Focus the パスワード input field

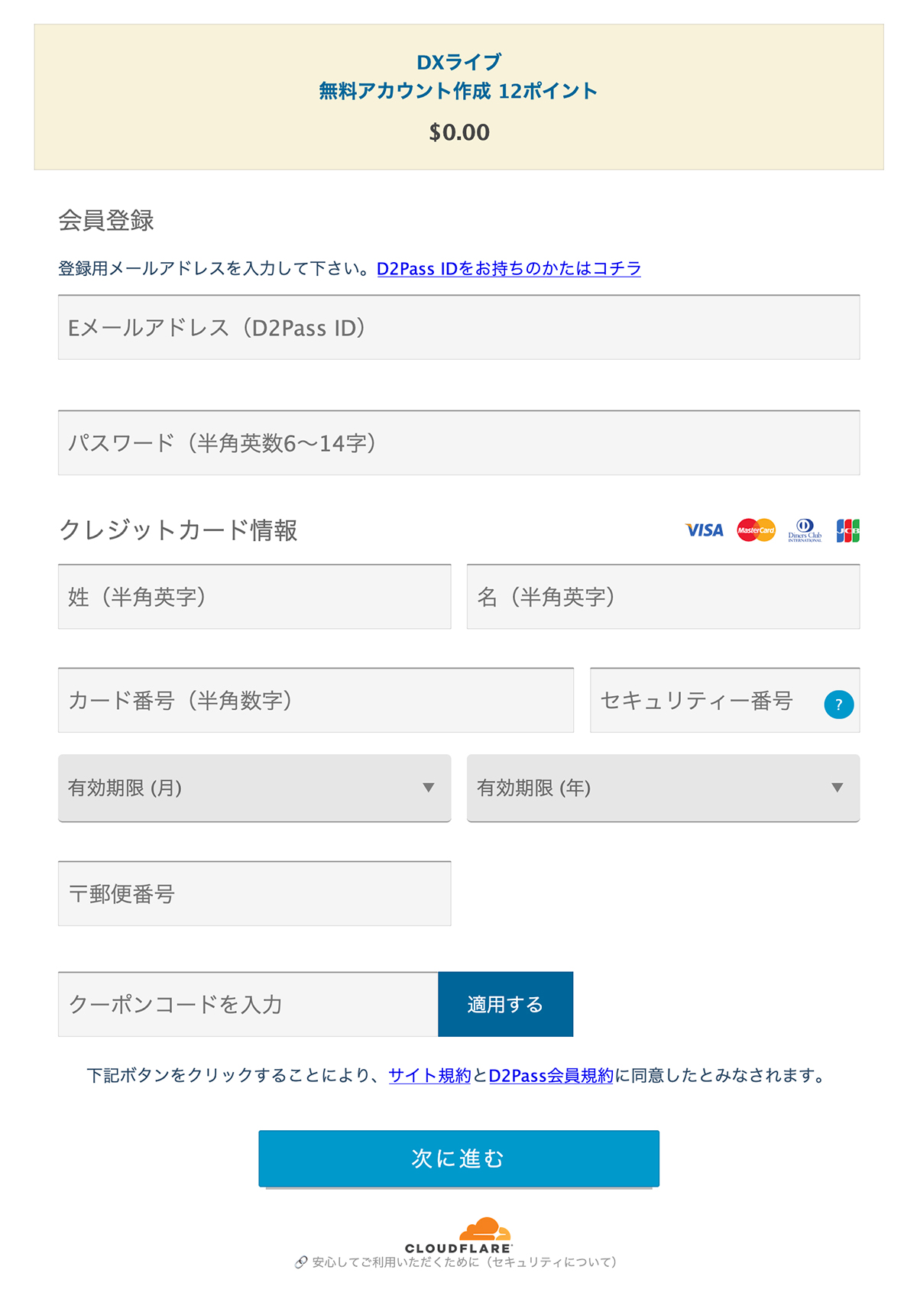tap(458, 443)
